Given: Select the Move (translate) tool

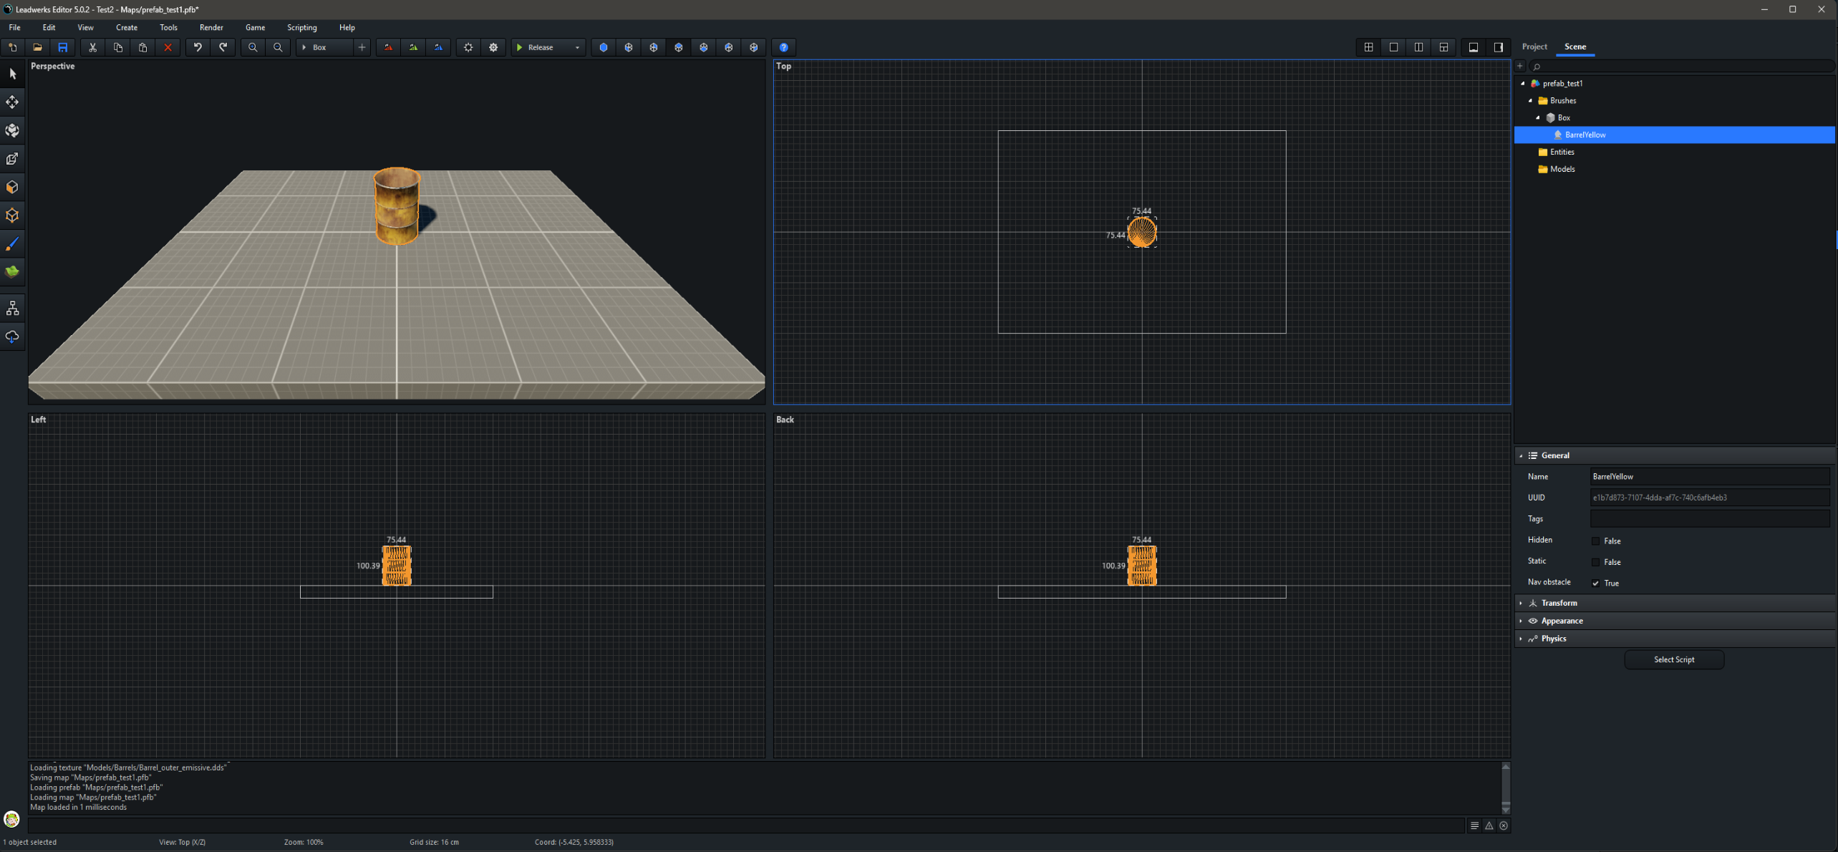Looking at the screenshot, I should point(12,102).
